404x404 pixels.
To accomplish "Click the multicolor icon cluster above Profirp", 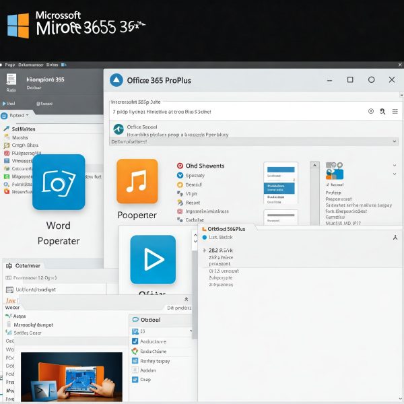I will pos(335,171).
